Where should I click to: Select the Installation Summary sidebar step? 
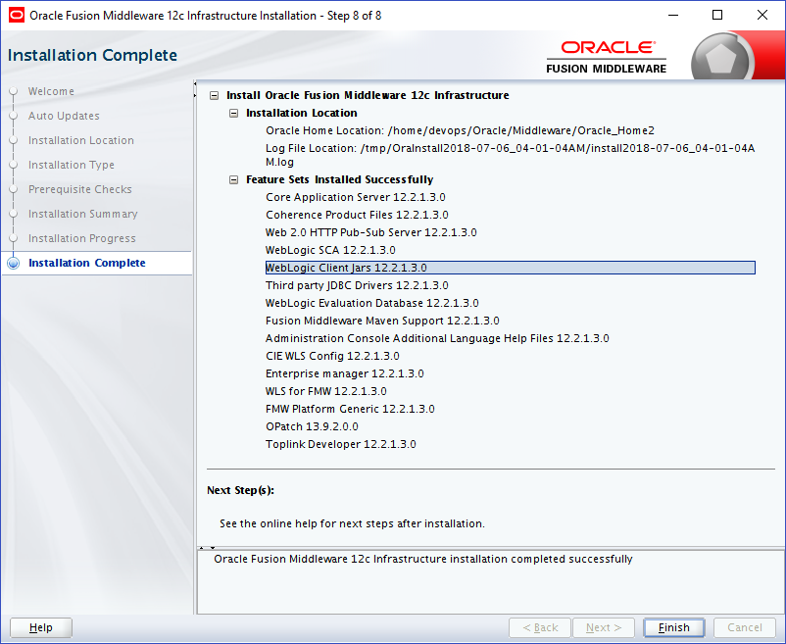[82, 214]
